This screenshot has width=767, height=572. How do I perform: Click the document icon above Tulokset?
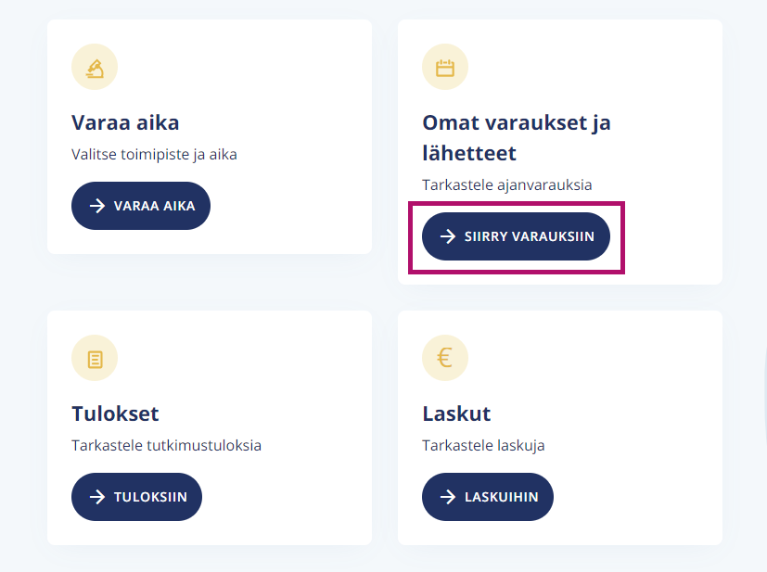click(x=95, y=358)
